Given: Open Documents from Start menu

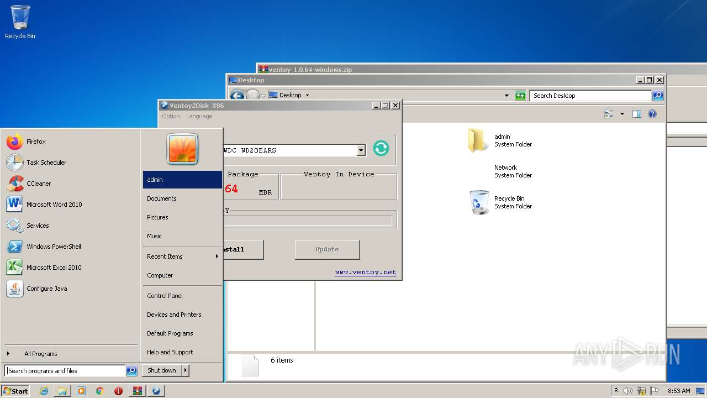Looking at the screenshot, I should pyautogui.click(x=182, y=198).
